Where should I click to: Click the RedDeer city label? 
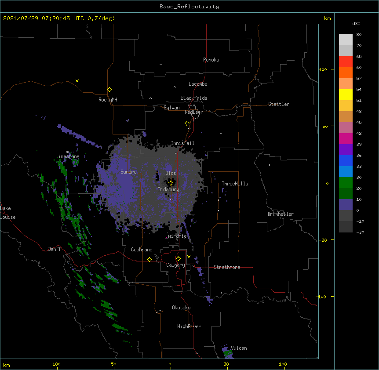193,112
